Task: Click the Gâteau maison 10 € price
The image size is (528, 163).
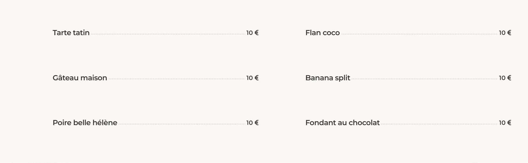Action: [x=252, y=78]
